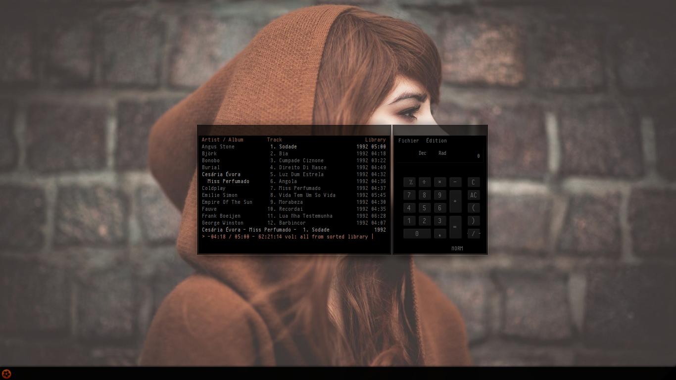676x380 pixels.
Task: Select artist Emilie Simon
Action: [x=220, y=195]
